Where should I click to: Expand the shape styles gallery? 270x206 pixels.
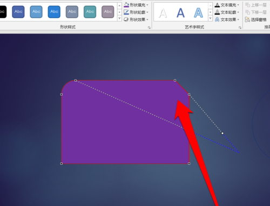pyautogui.click(x=119, y=18)
